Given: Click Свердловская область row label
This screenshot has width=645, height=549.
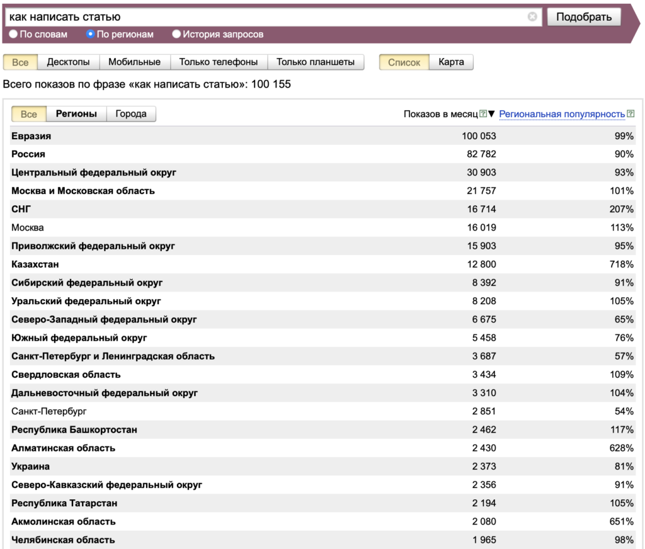Looking at the screenshot, I should [x=66, y=375].
